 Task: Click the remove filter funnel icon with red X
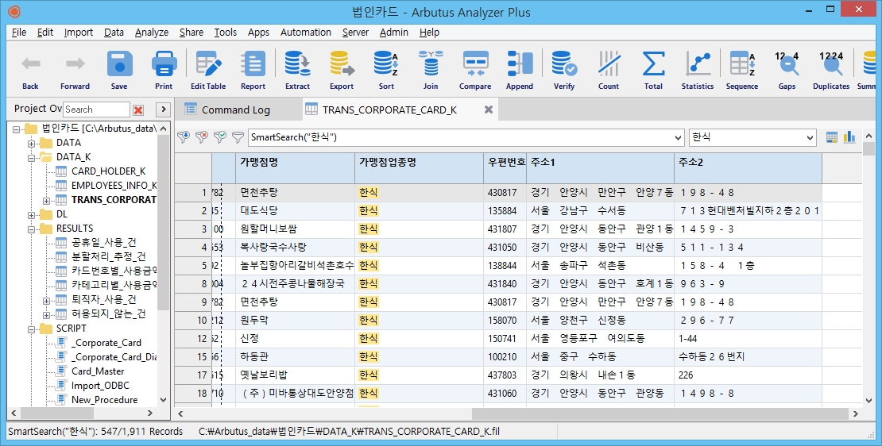[201, 137]
